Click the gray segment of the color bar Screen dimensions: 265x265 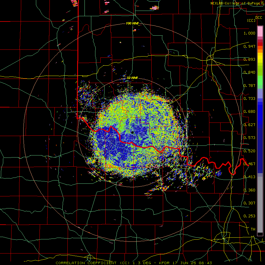click(x=260, y=205)
